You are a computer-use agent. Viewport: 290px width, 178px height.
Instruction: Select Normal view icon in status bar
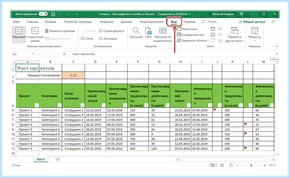(213, 165)
